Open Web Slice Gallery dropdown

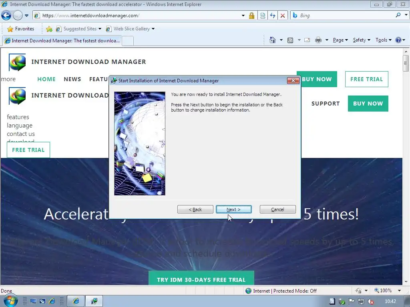coord(130,29)
